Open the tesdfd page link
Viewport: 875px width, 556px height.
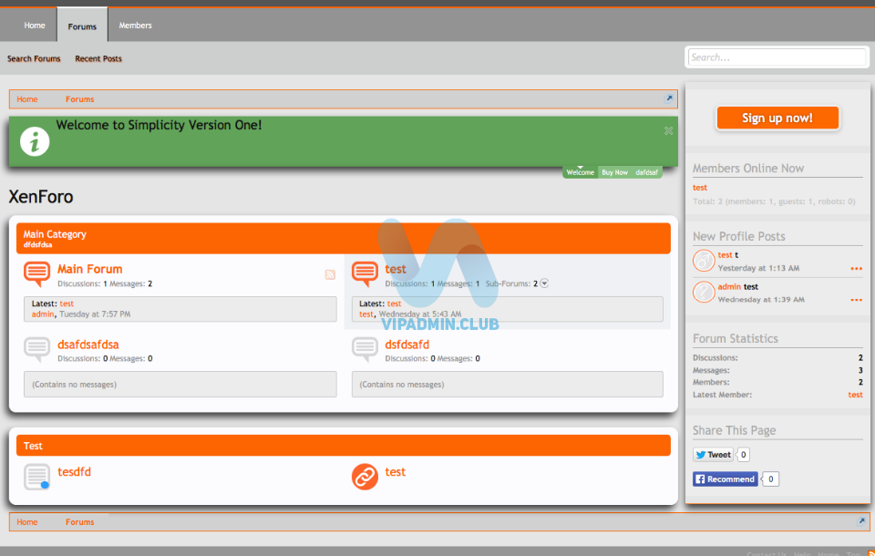tap(74, 472)
